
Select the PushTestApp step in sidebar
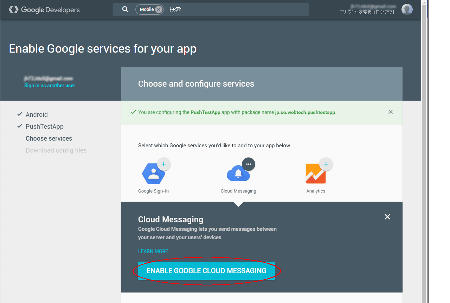tap(45, 126)
